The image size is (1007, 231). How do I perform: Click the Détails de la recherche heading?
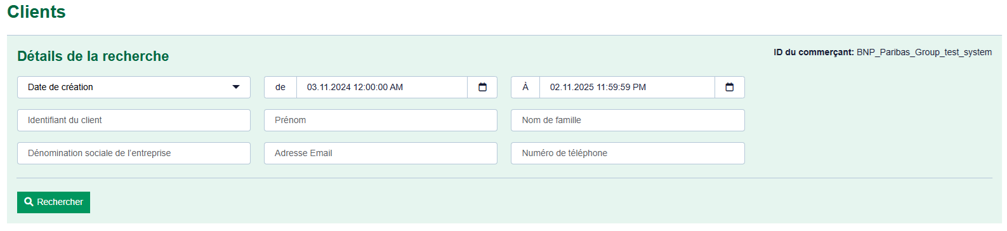(x=93, y=56)
